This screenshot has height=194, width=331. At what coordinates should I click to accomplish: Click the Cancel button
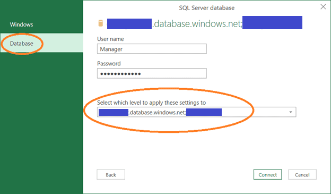tap(302, 174)
